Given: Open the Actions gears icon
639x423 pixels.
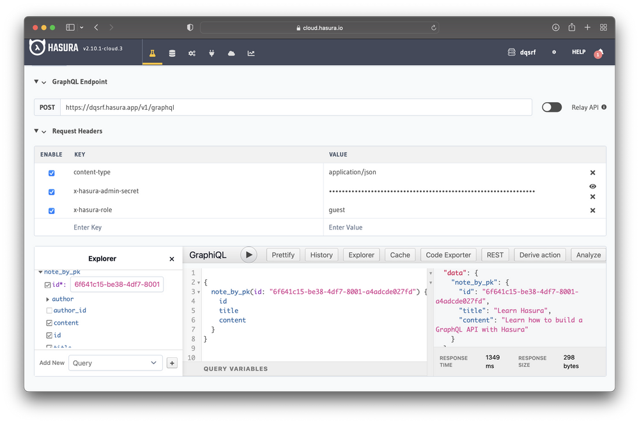Looking at the screenshot, I should (x=192, y=54).
